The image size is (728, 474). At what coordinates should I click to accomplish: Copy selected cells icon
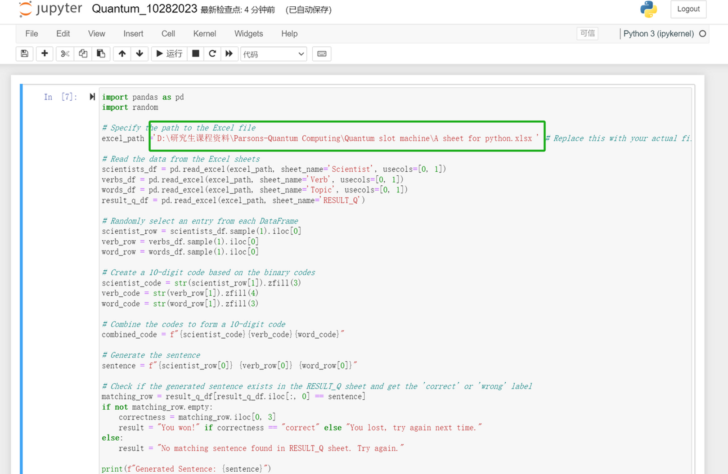[x=83, y=54]
